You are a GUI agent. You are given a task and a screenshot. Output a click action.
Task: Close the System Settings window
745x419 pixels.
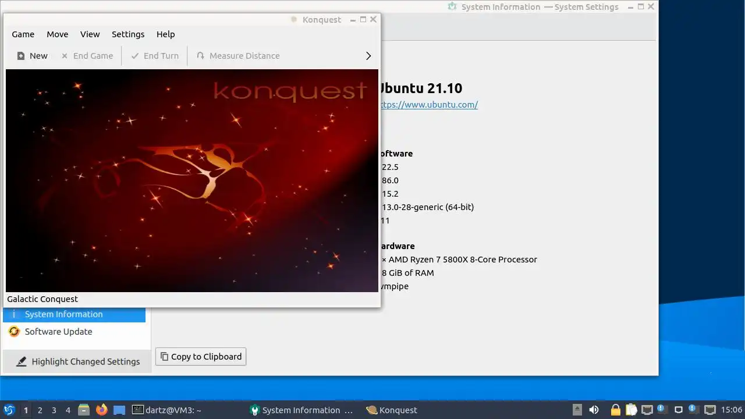pyautogui.click(x=651, y=6)
